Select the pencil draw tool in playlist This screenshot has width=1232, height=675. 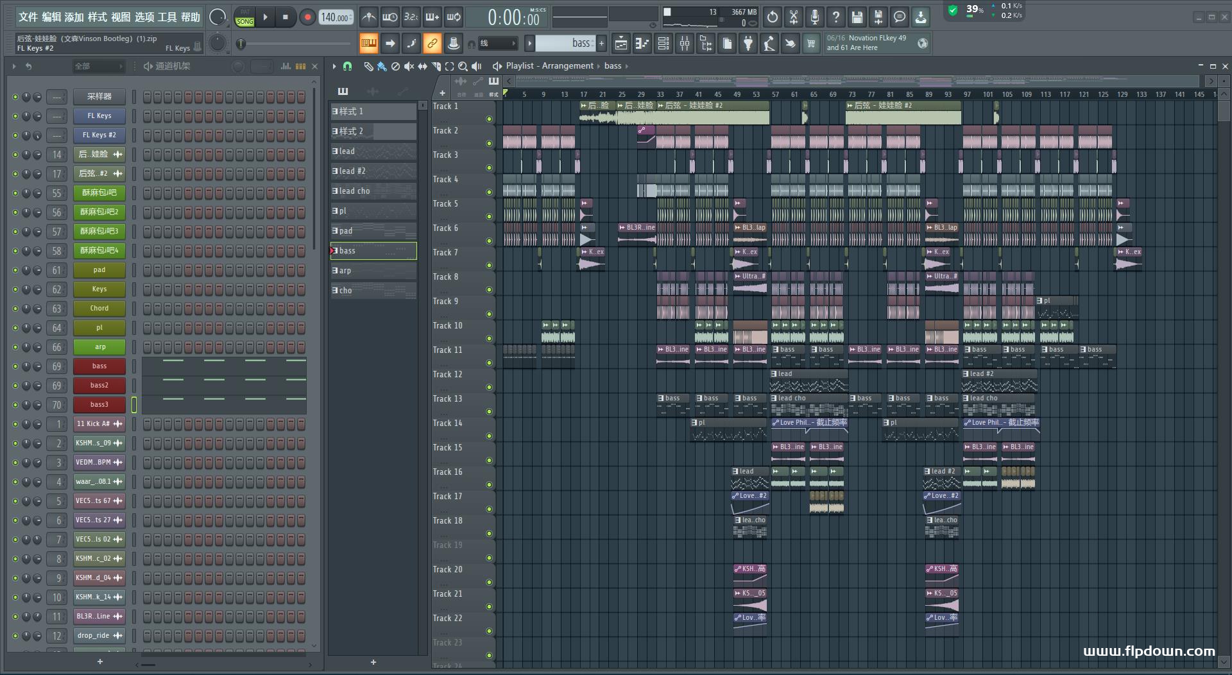point(368,66)
